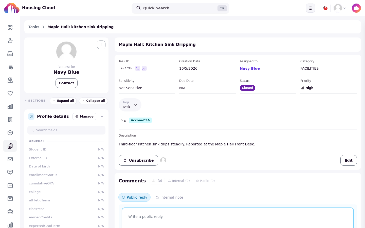Switch to Internal note mode
Screen dimensions: 365x228
169,197
